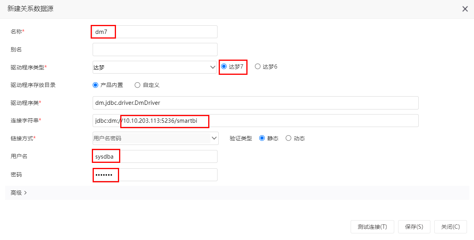474x240 pixels.
Task: Close the 新建关系数据源 dialog with X
Action: tap(465, 9)
